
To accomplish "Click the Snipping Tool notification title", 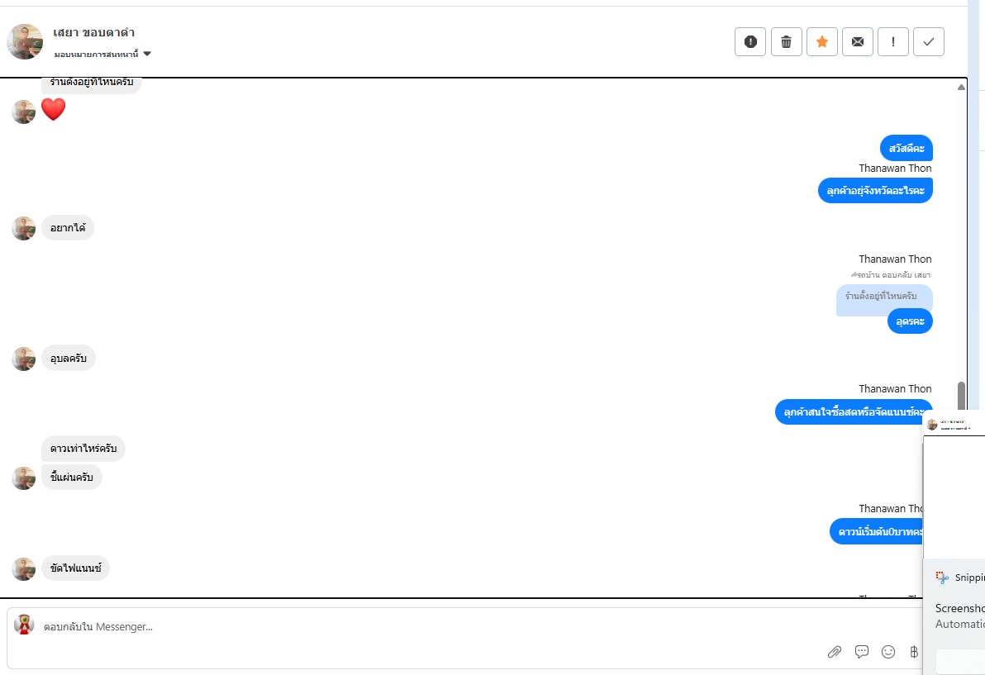I will click(967, 578).
